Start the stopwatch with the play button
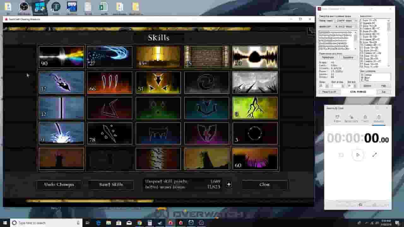The width and height of the screenshot is (404, 227). pos(358,155)
